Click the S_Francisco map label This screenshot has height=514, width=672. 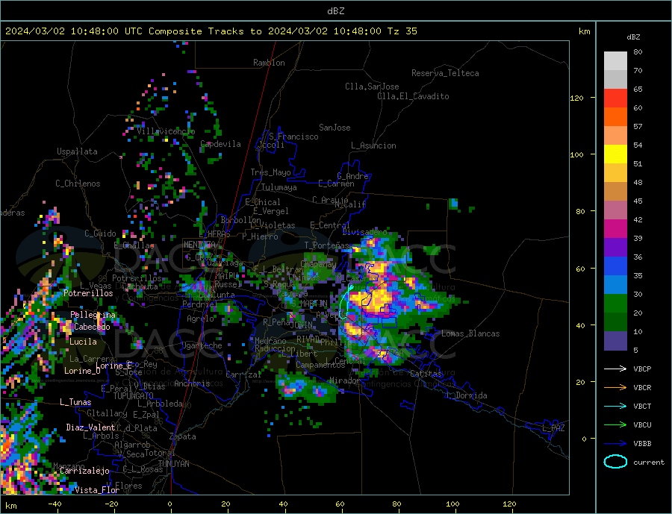click(293, 137)
